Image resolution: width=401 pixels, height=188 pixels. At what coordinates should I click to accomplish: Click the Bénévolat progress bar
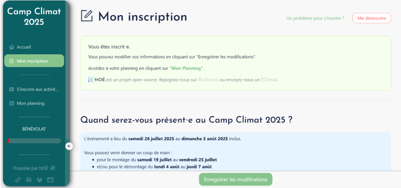(34, 141)
